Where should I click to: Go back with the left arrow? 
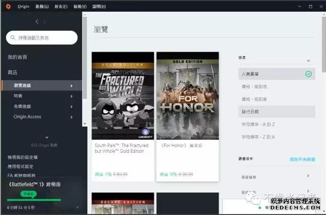pyautogui.click(x=37, y=21)
